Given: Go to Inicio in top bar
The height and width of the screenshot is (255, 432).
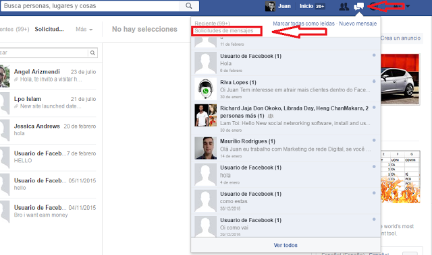Looking at the screenshot, I should [306, 6].
